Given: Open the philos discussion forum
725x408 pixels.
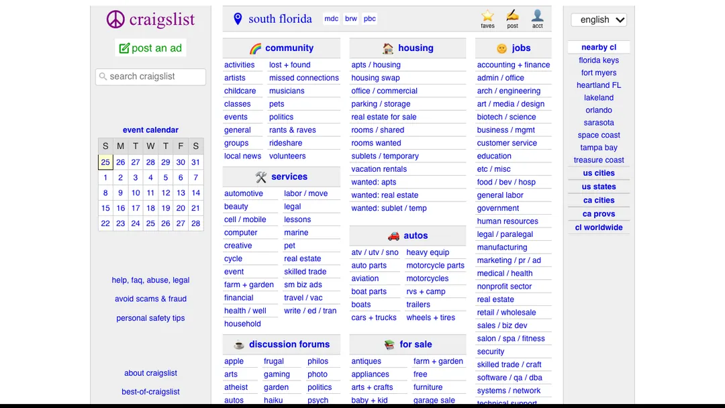Looking at the screenshot, I should coord(318,361).
